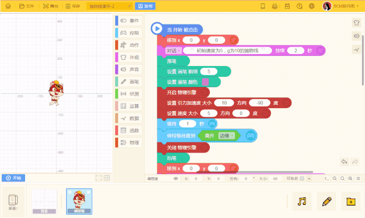This screenshot has height=218, width=365.
Task: Click the mobile phone preview icon
Action: [263, 6]
